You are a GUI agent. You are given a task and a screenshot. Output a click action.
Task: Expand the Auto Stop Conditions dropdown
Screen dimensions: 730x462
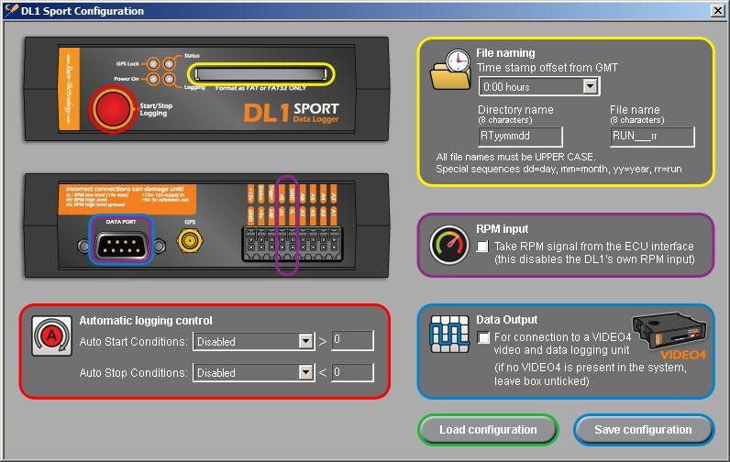click(305, 373)
